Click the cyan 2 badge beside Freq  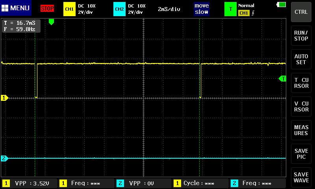(234, 183)
